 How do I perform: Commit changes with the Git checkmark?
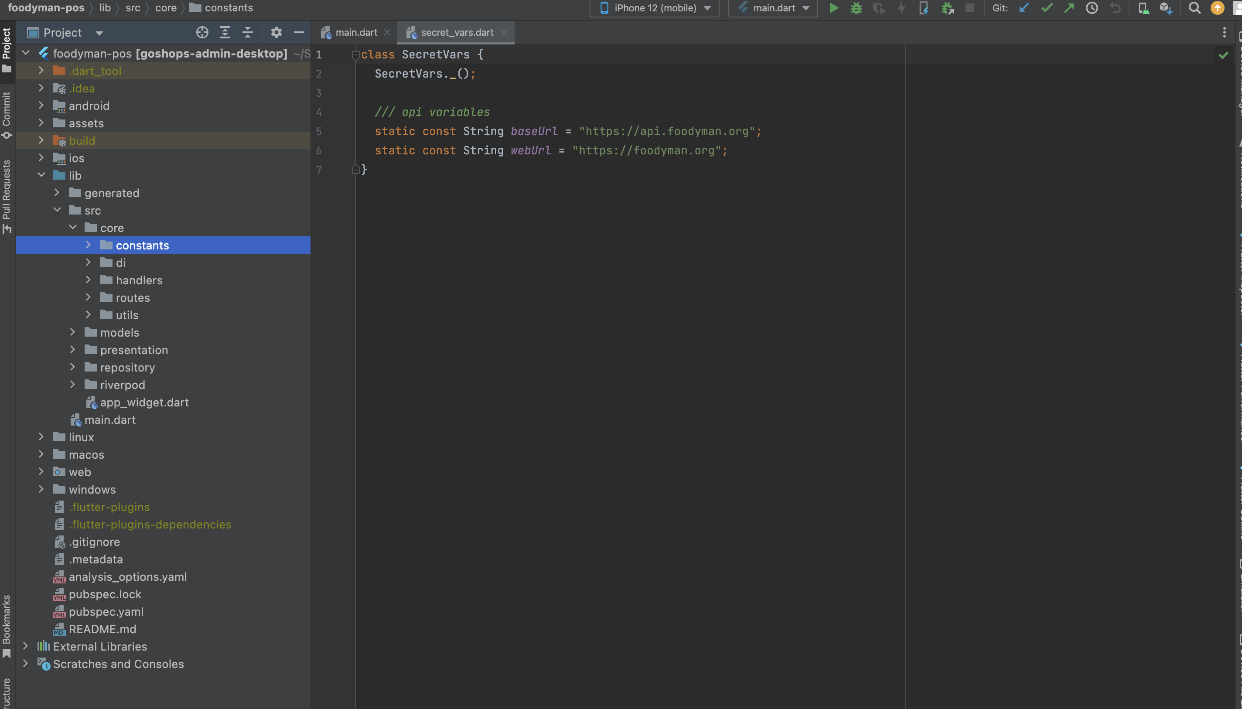click(1047, 8)
